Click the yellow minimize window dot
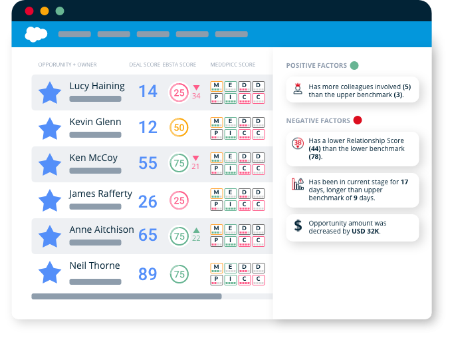The height and width of the screenshot is (338, 450). (x=45, y=11)
